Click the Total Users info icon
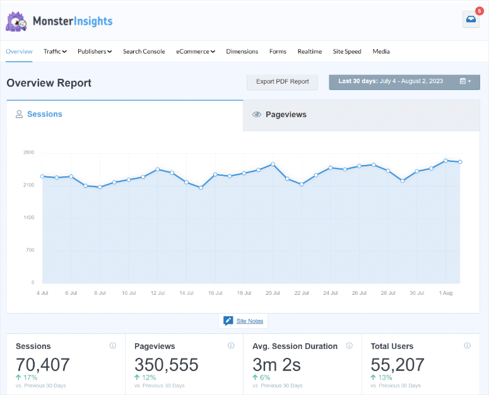 coord(468,346)
